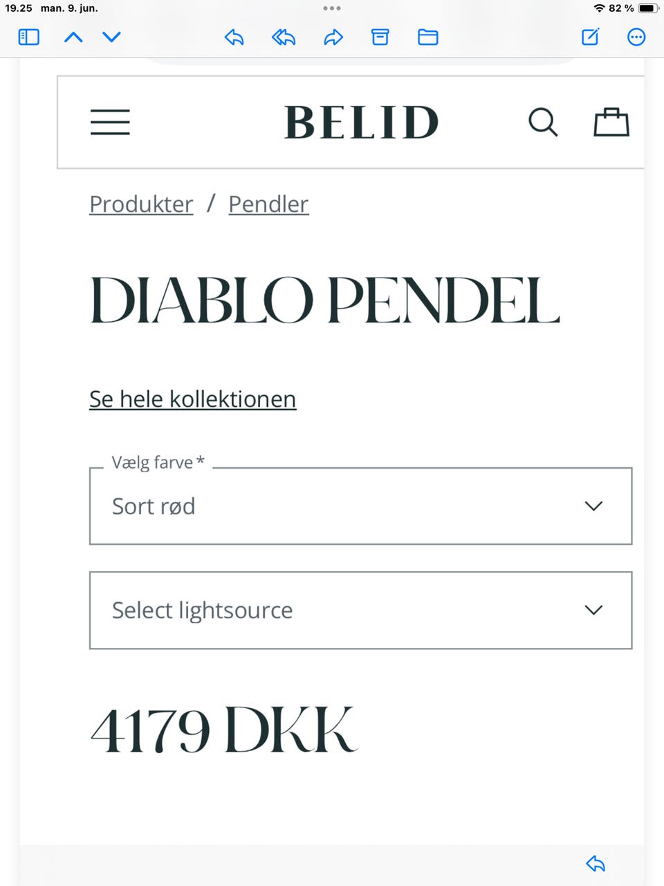The image size is (664, 886).
Task: Tap the bottom-right reply arrow
Action: pos(595,863)
